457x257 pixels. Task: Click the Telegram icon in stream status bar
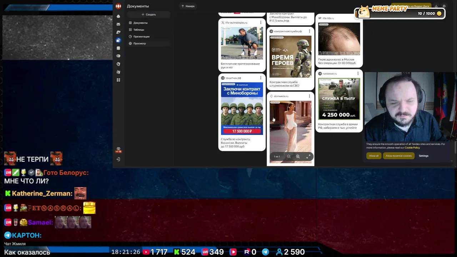pyautogui.click(x=265, y=252)
